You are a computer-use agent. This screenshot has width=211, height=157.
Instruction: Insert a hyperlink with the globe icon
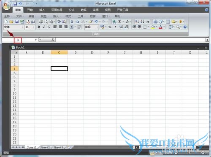[114, 22]
